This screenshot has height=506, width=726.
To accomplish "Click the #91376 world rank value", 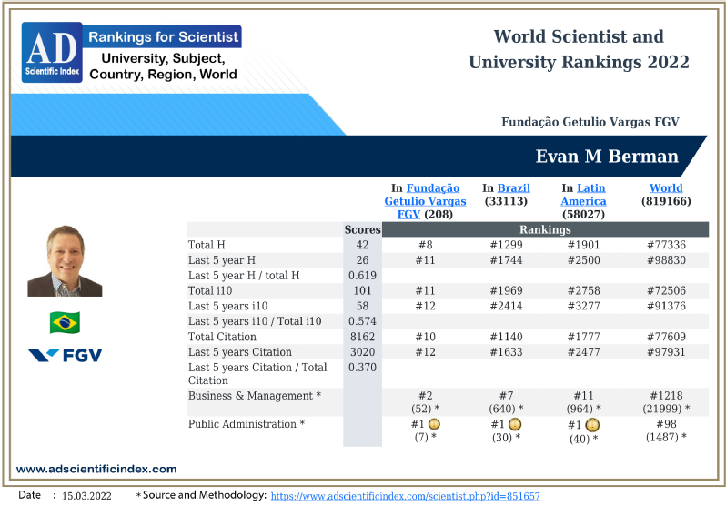I will [x=666, y=306].
